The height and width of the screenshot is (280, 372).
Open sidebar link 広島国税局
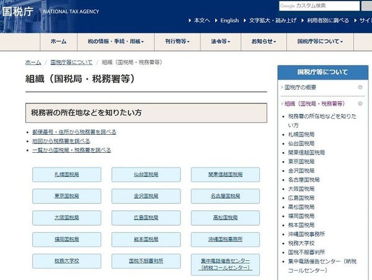[x=301, y=198]
